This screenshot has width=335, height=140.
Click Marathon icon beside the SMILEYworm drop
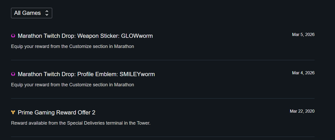tap(13, 74)
